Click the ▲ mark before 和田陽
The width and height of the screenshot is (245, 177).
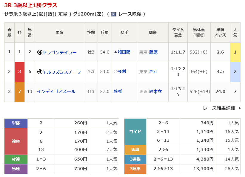coord(116,52)
